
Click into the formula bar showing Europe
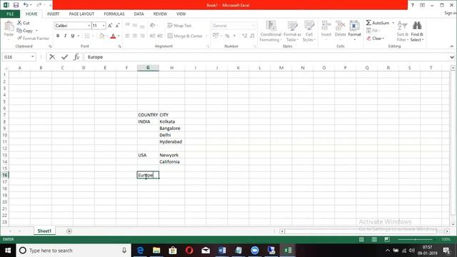click(266, 57)
